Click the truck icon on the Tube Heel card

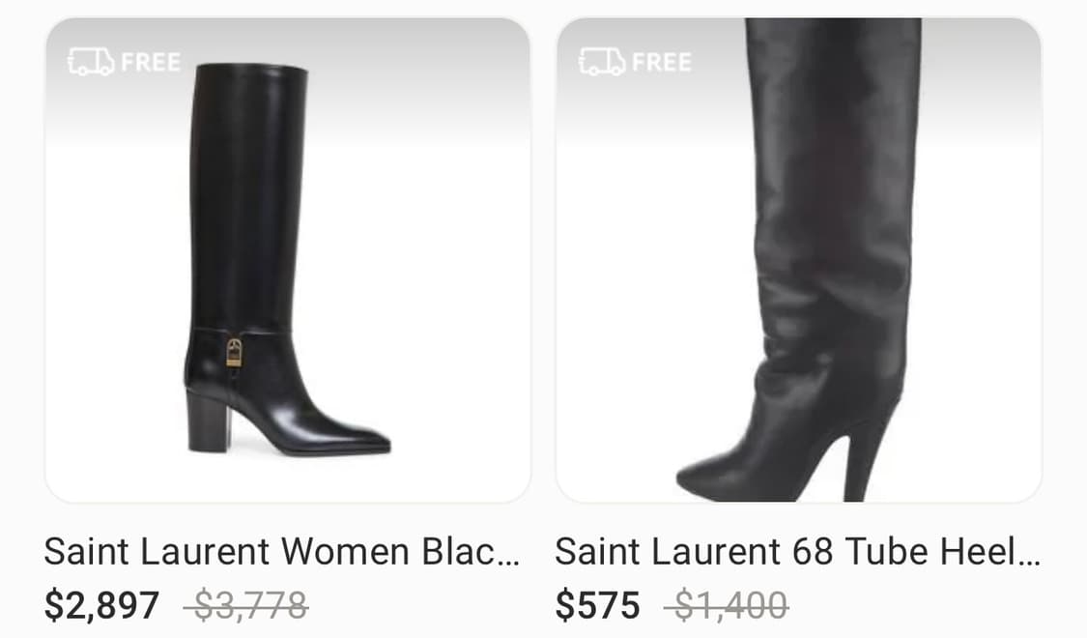pyautogui.click(x=602, y=62)
